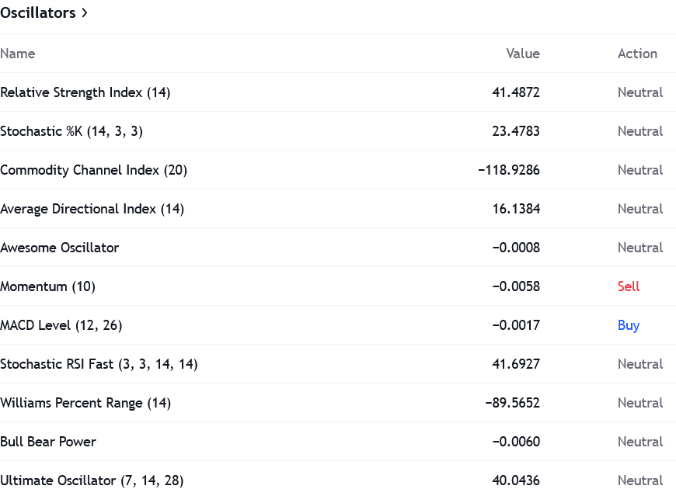Select the Bull Bear Power row label

(48, 442)
